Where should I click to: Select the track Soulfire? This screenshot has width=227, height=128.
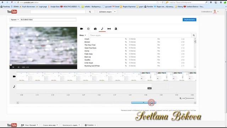(87, 60)
